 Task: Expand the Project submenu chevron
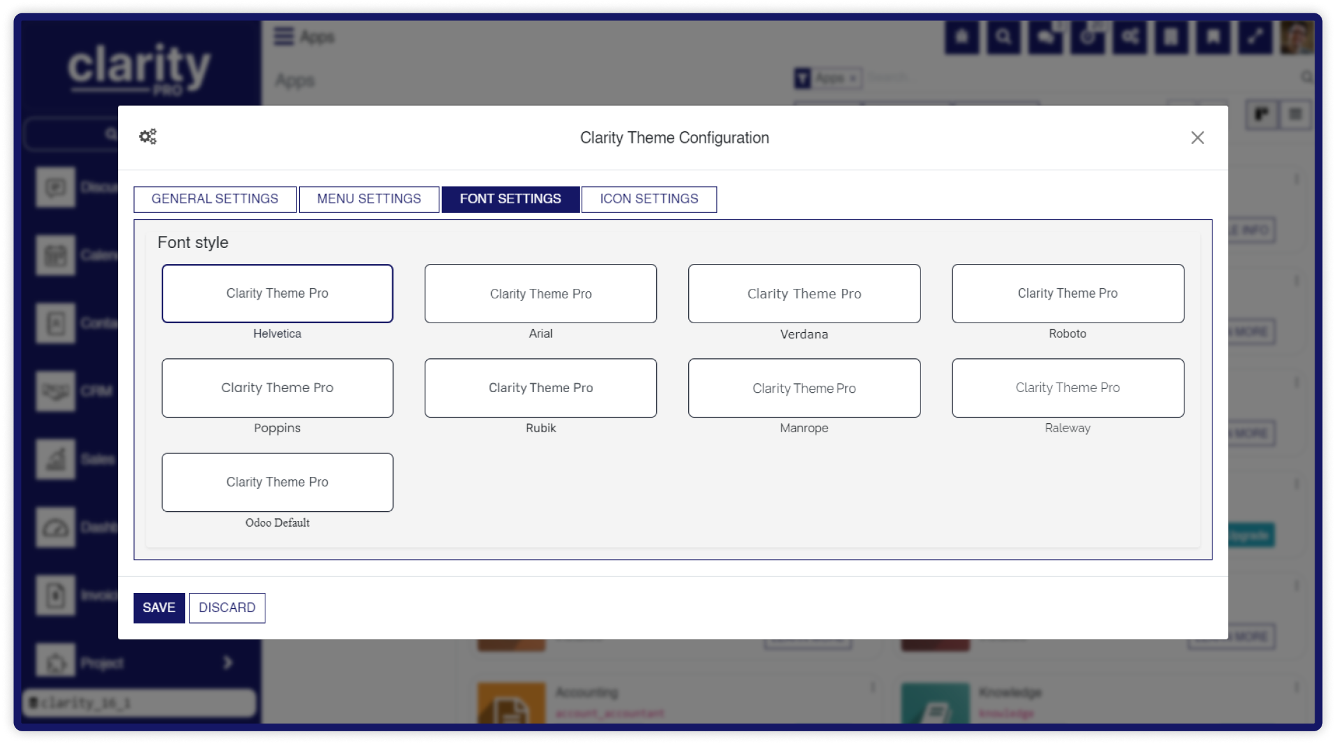[x=228, y=663]
